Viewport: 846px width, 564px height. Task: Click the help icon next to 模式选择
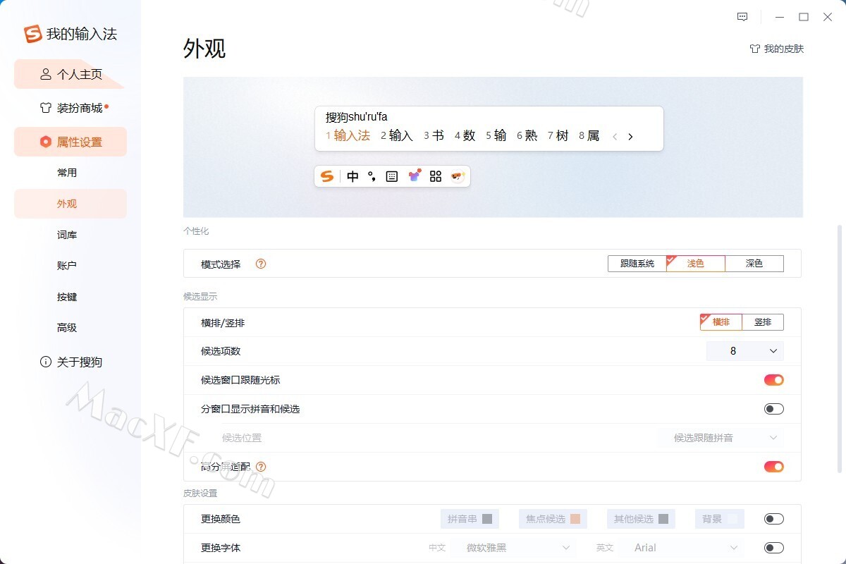click(x=261, y=264)
